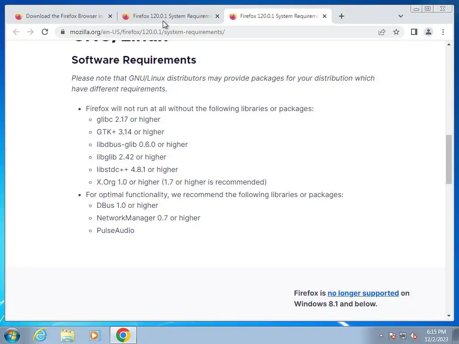Screen dimensions: 459x344
Task: Open Chrome three-dot settings menu
Action: pos(443,32)
